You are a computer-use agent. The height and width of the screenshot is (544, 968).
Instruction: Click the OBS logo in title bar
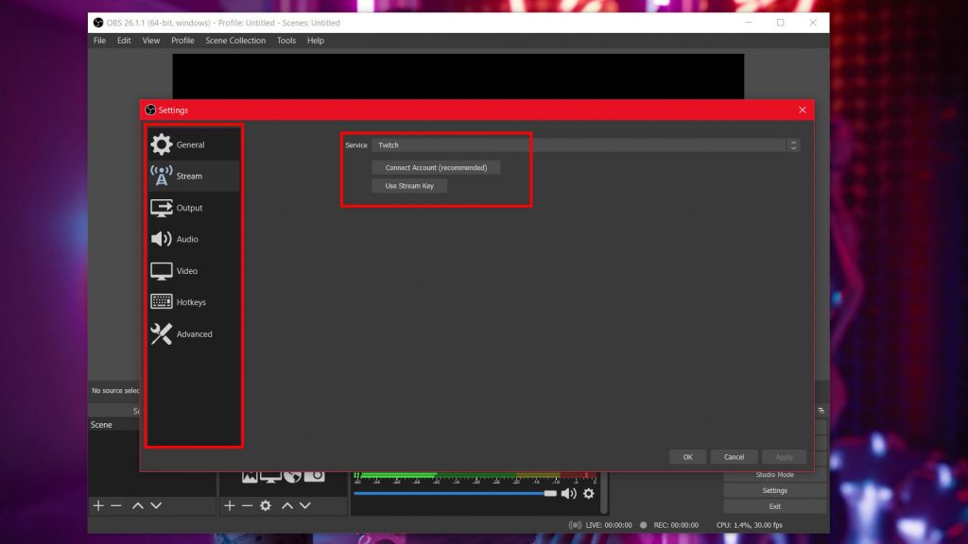click(98, 23)
